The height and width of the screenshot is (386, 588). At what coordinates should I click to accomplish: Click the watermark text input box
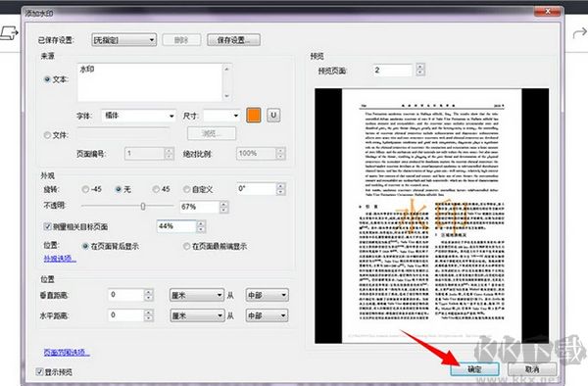tap(150, 82)
